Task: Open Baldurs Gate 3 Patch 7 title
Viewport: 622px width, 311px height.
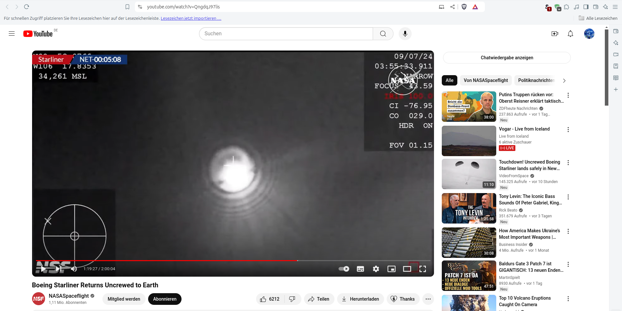Action: point(531,267)
